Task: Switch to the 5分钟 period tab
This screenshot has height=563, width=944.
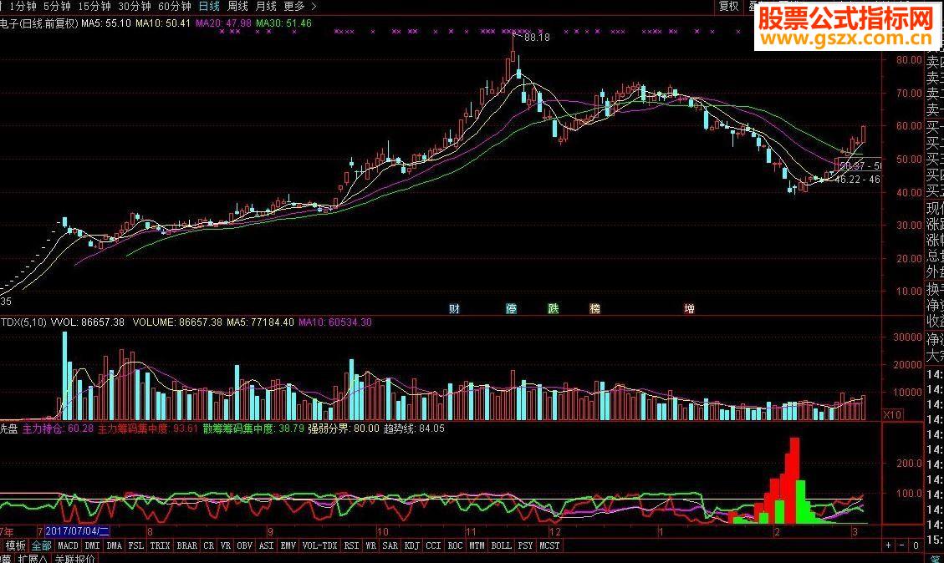Action: pyautogui.click(x=57, y=7)
